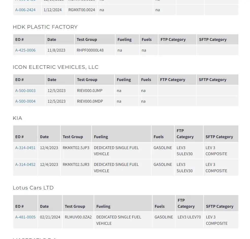Click test group RHPF00000L48 cell
This screenshot has height=239, width=250.
click(90, 50)
